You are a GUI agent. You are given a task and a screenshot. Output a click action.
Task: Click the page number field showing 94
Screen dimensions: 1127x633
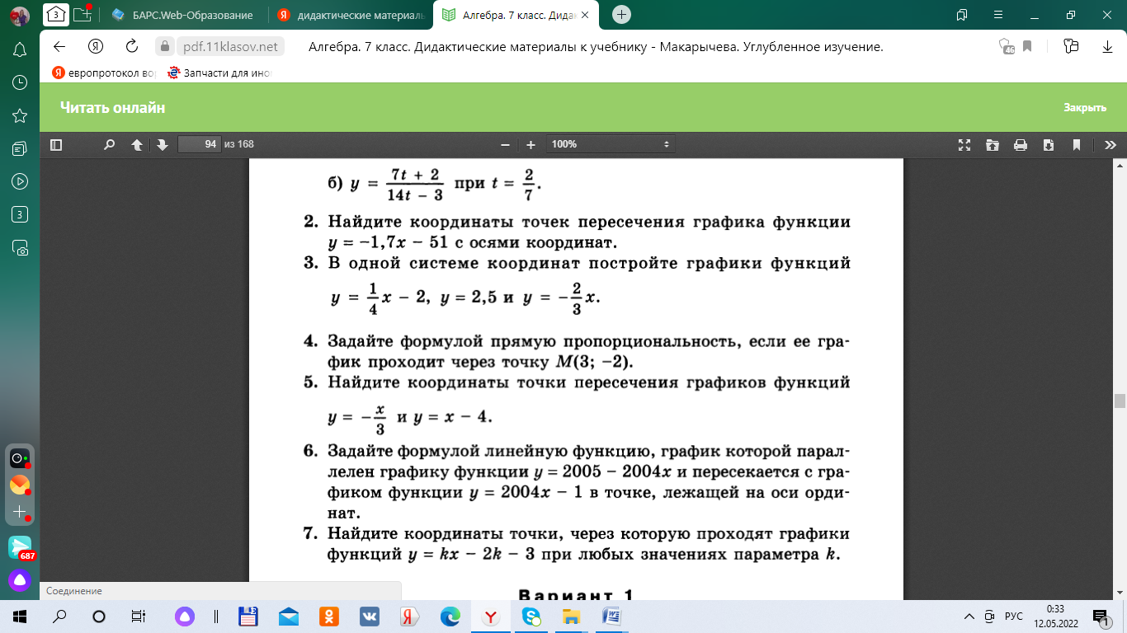(200, 144)
